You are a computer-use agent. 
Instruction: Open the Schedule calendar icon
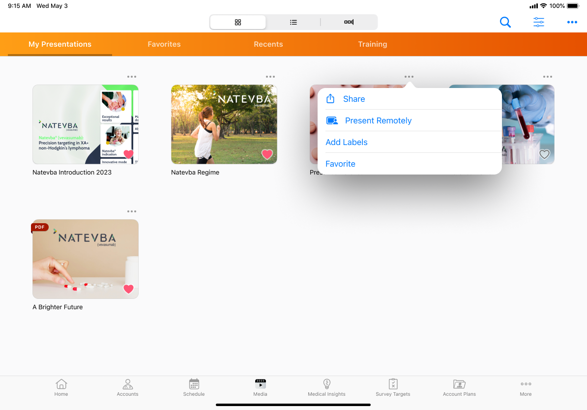pyautogui.click(x=194, y=387)
